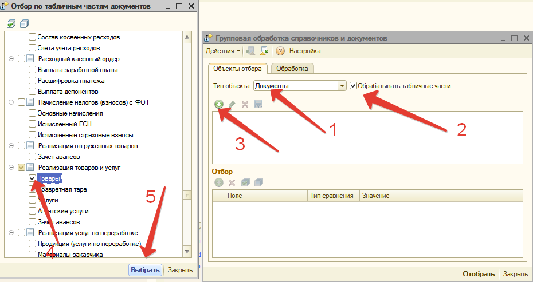The height and width of the screenshot is (282, 533).
Task: Check the Выплата заработной платы checkbox
Action: (x=33, y=70)
